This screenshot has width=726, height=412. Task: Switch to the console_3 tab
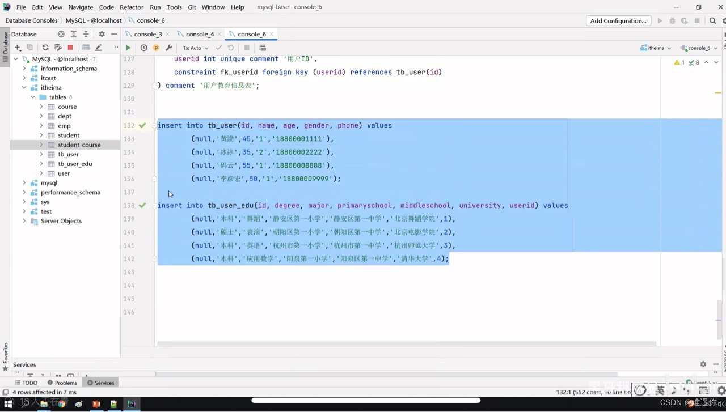148,34
